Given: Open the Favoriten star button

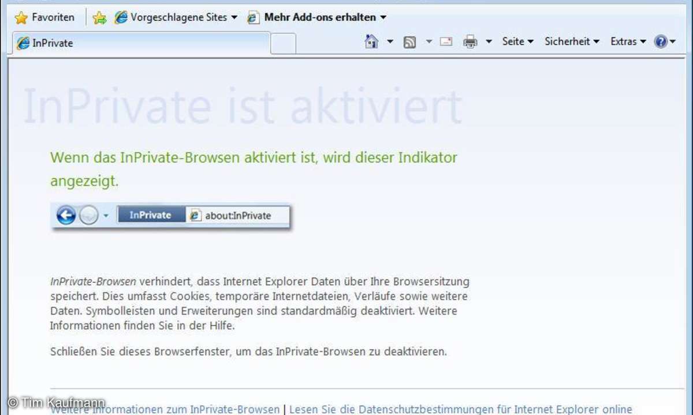Looking at the screenshot, I should [44, 17].
